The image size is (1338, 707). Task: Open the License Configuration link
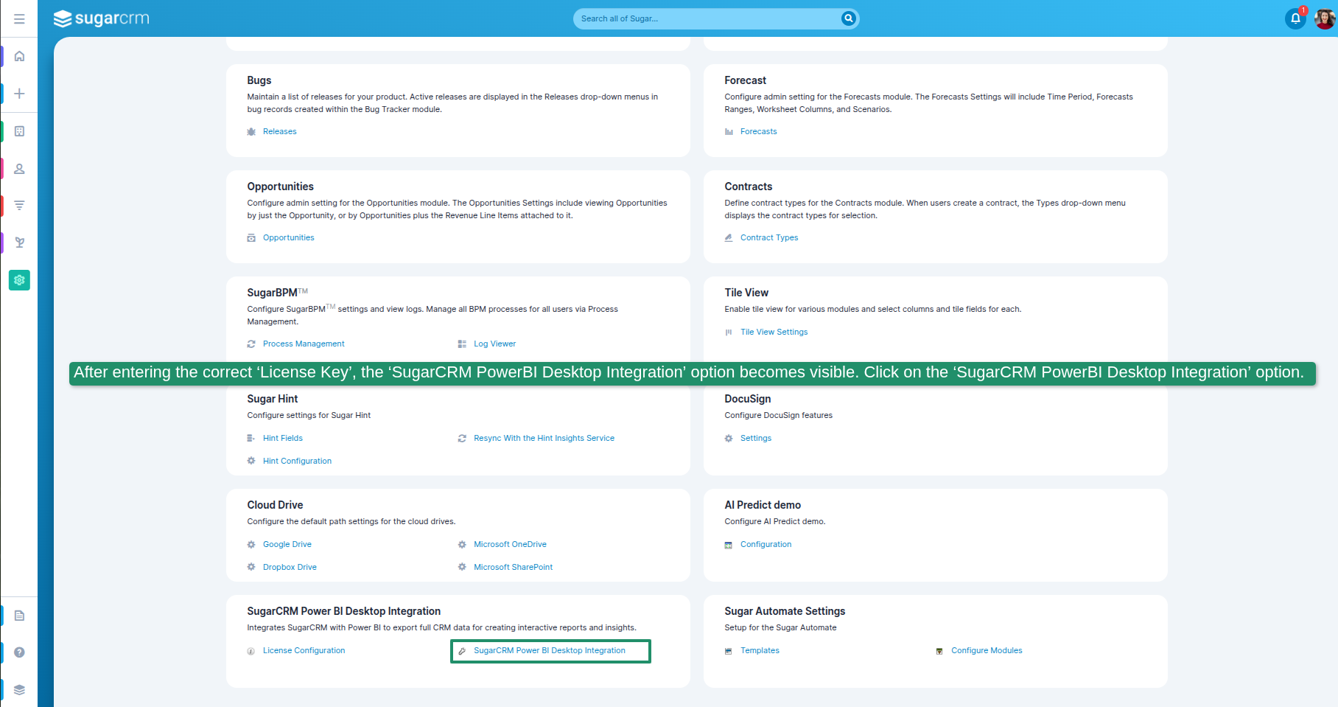(304, 651)
